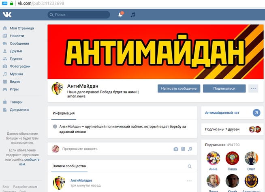Viewport: 265px width, 192px height.
Task: Click the document icon beside Документы
Action: pos(5,110)
